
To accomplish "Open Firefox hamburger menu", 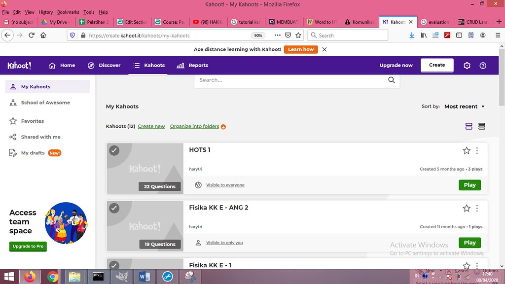I will [498, 35].
